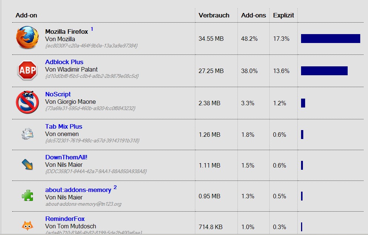Open the about:addons-memory link
Screen dimensions: 368x235
[78, 190]
